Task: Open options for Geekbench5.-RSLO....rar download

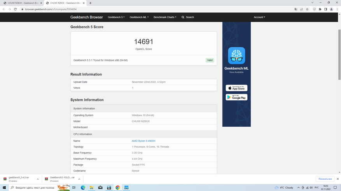Action: click(79, 179)
